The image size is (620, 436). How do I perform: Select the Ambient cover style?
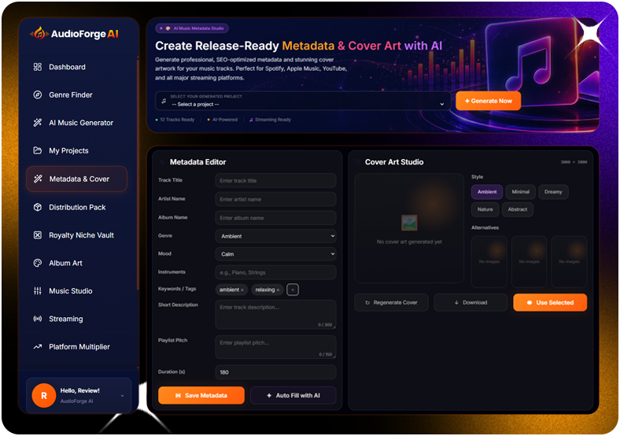487,192
